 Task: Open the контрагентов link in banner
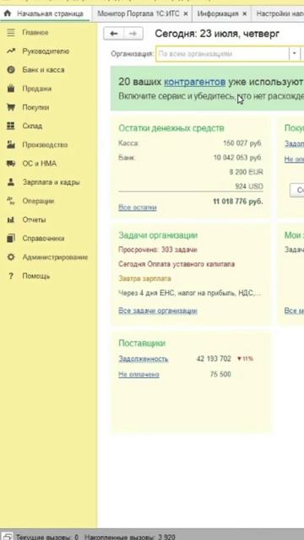click(195, 82)
